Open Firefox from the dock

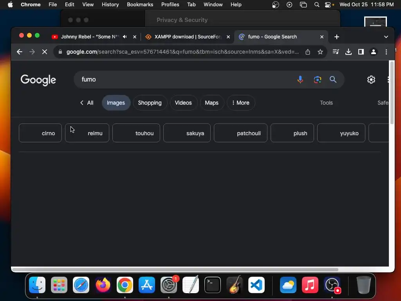[x=103, y=285]
